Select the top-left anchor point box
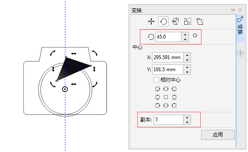The image size is (248, 152). pyautogui.click(x=158, y=89)
